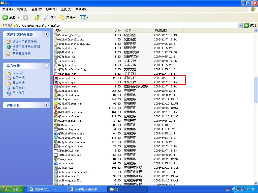The height and width of the screenshot is (193, 258).
Task: Select the Timwp.exe icon
Action: [56, 159]
